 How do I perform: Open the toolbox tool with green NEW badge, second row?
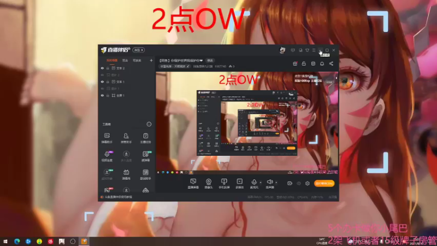[145, 156]
